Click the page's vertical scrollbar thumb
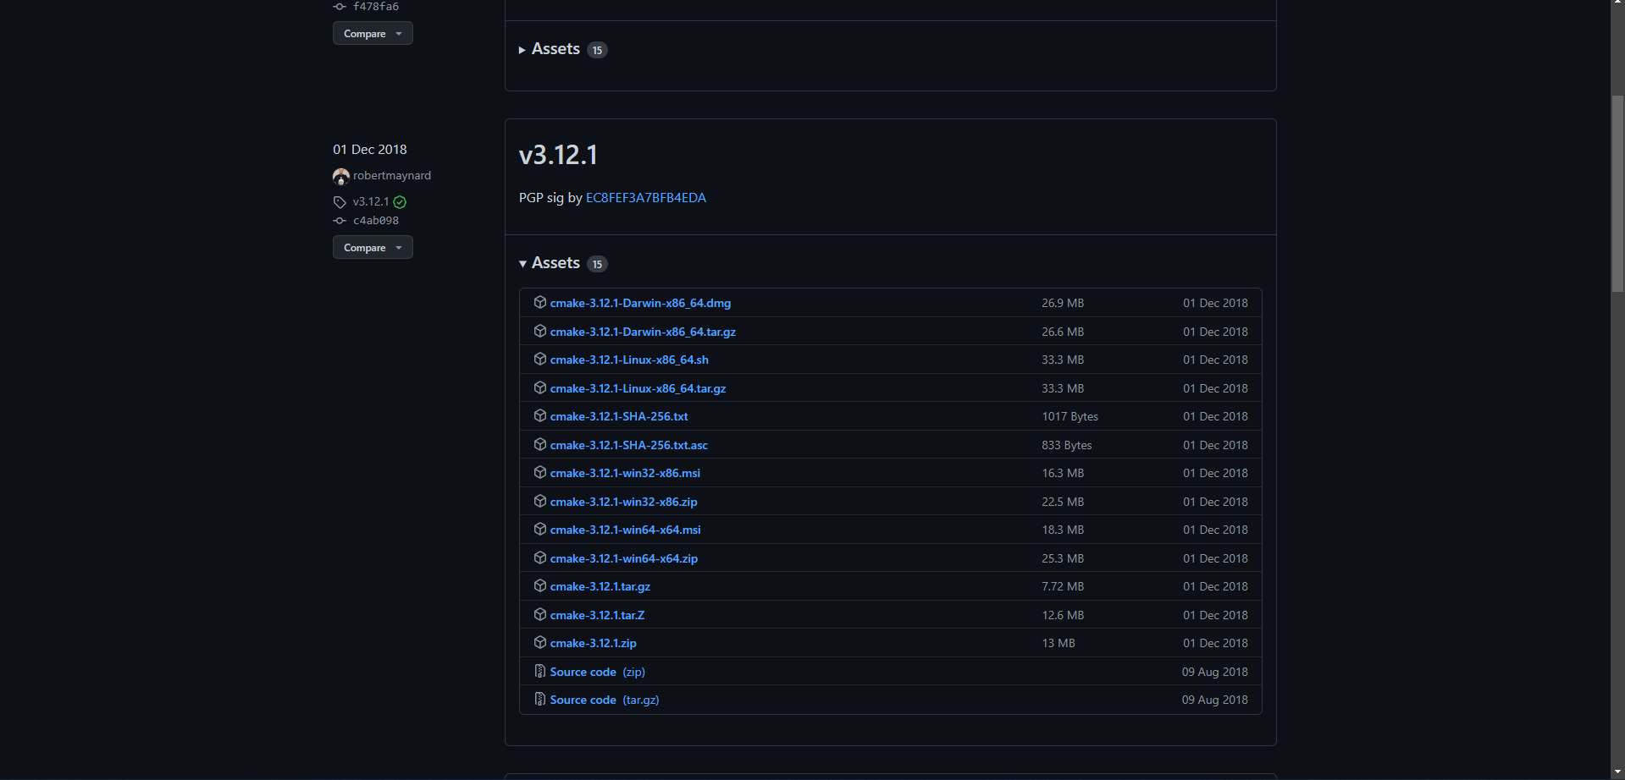Screen dimensions: 1625x780 [1617, 193]
